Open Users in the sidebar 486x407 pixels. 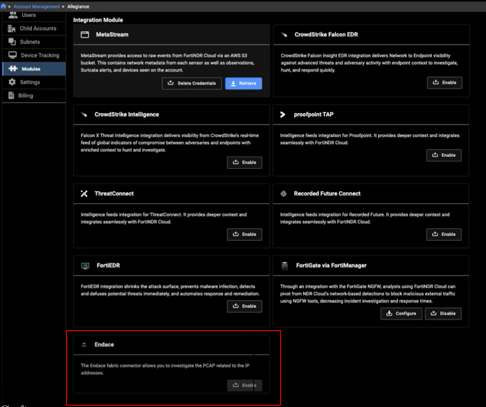pos(34,16)
